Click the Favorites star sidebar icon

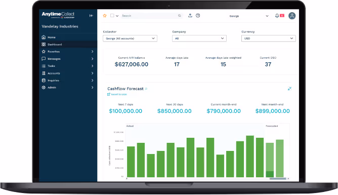pos(44,52)
